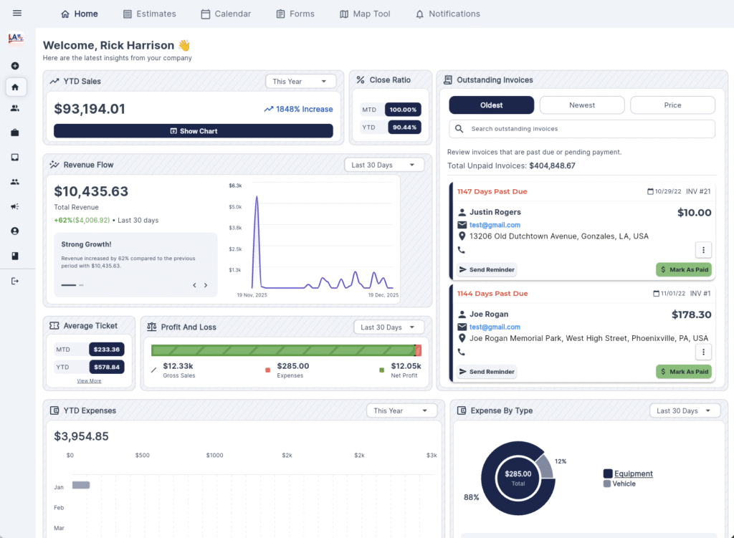
Task: Open the sidebar plus icon to create new
Action: pos(16,65)
